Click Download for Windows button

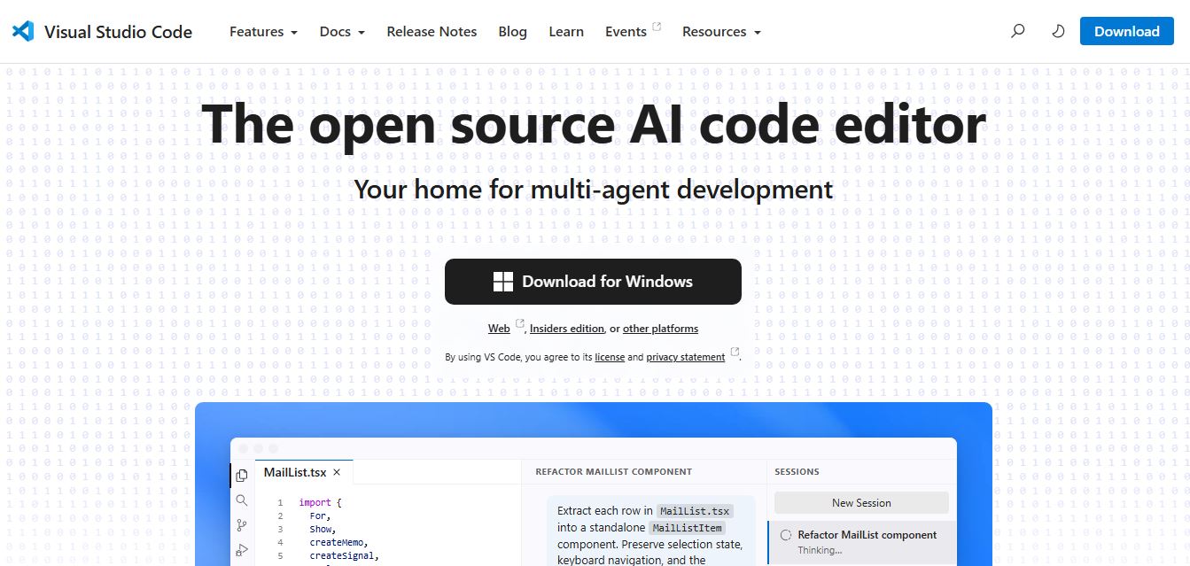[593, 282]
